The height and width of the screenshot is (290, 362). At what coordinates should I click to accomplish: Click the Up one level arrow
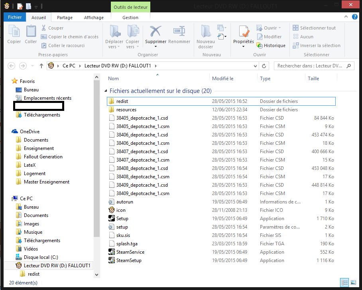(41, 66)
